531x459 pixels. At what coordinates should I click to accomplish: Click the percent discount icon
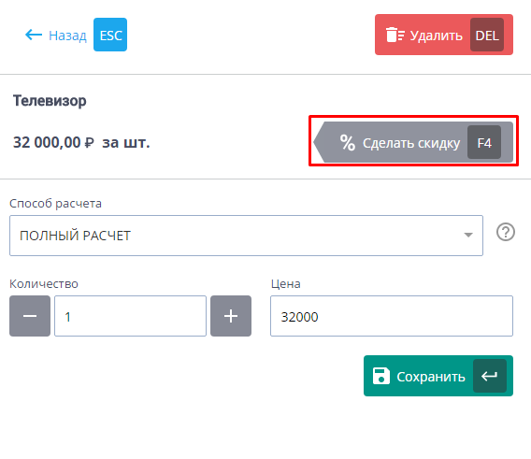click(x=348, y=142)
